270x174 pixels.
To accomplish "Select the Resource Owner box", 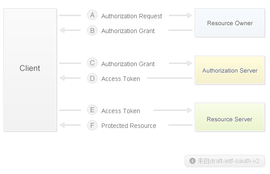I will pos(229,23).
